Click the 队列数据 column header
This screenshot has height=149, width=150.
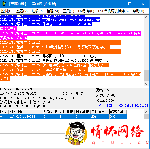[x=51, y=112]
